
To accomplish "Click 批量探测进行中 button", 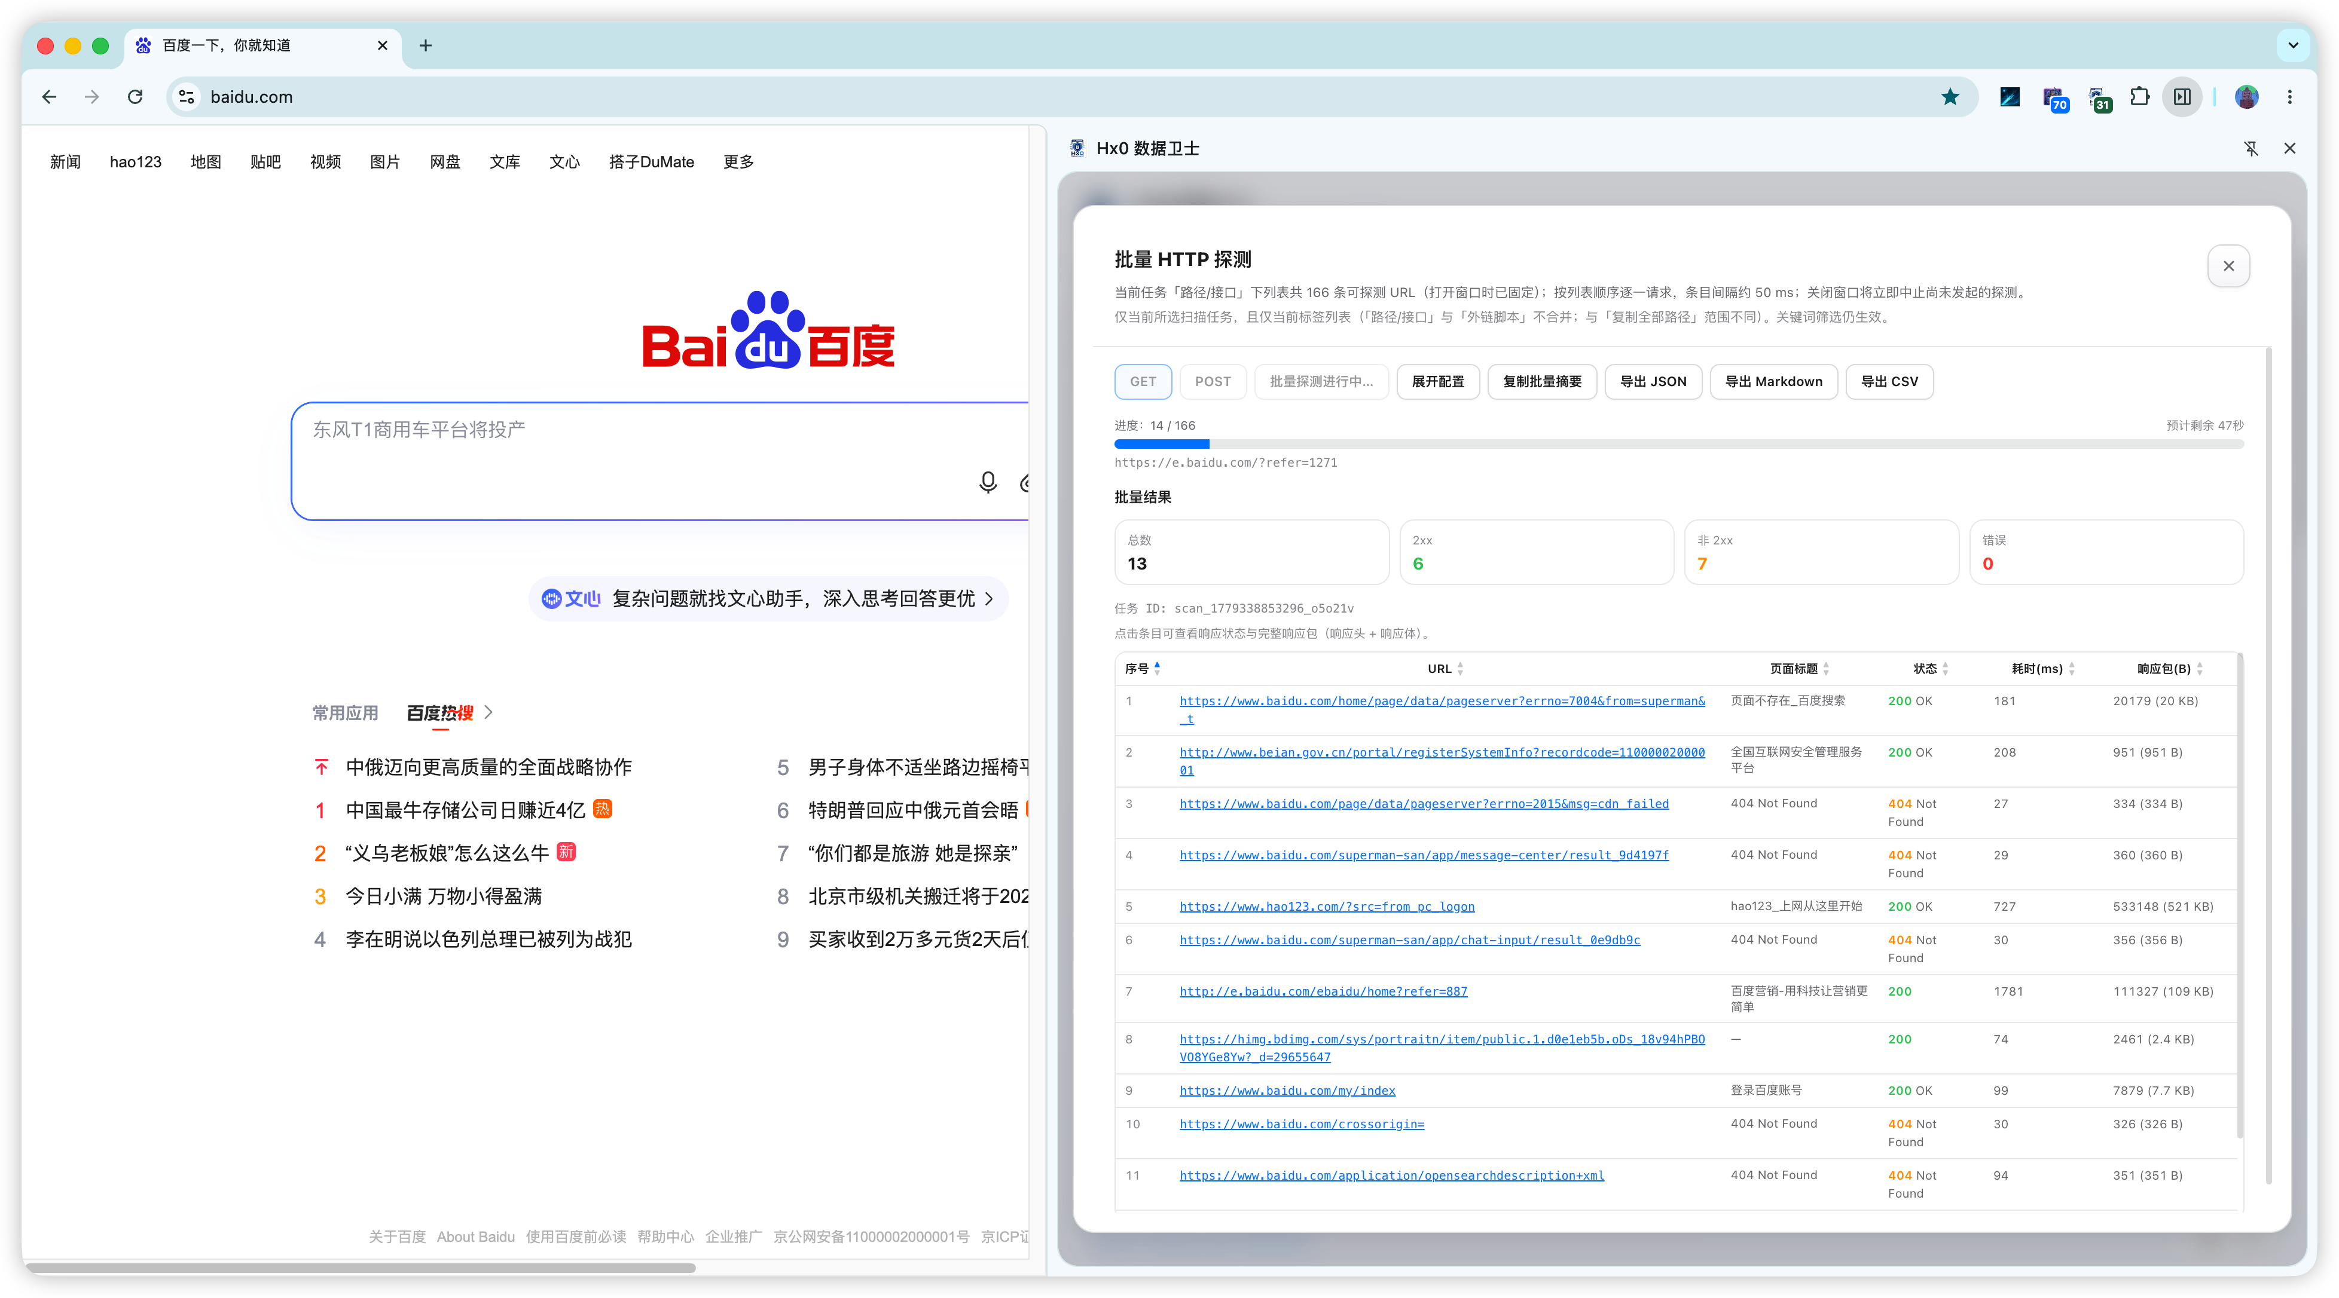I will tap(1321, 381).
